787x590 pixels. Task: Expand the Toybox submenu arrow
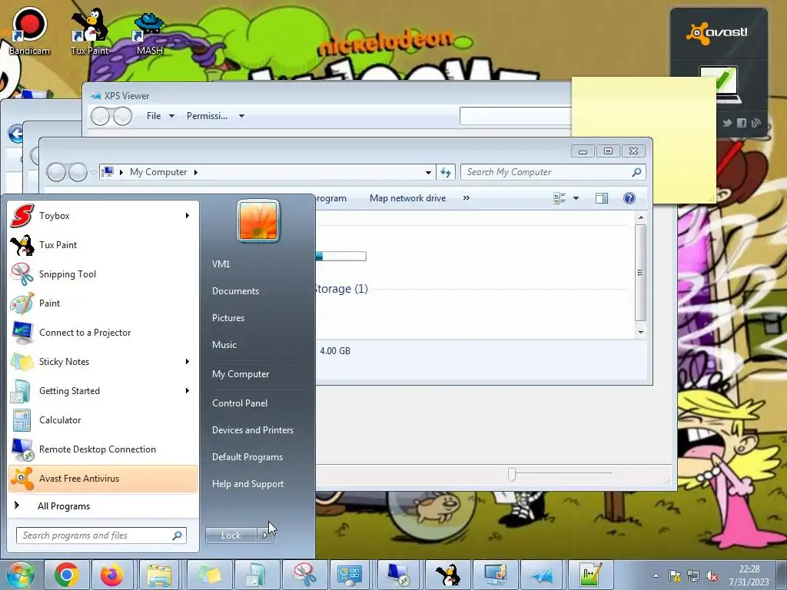(188, 216)
